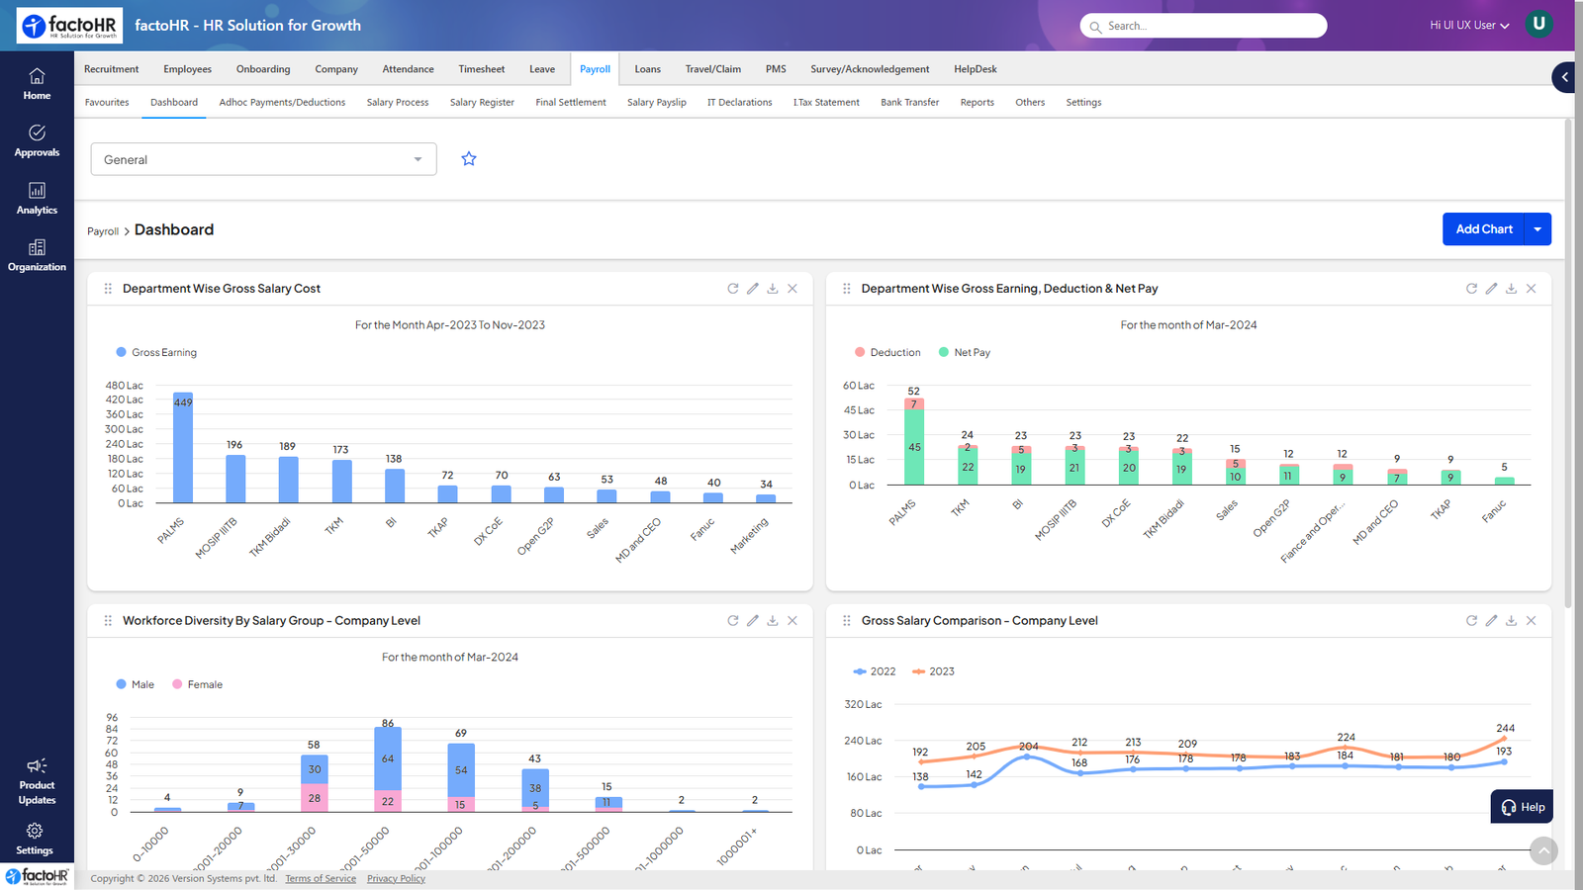Switch to Attendance module tab

coord(408,69)
